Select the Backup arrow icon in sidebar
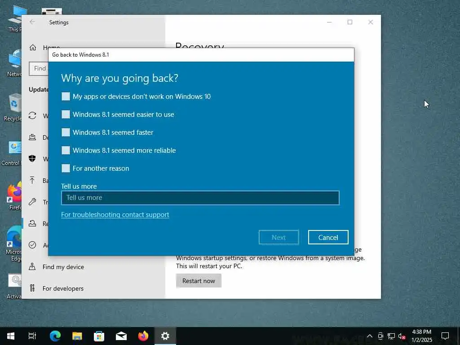This screenshot has width=460, height=345. 32,180
